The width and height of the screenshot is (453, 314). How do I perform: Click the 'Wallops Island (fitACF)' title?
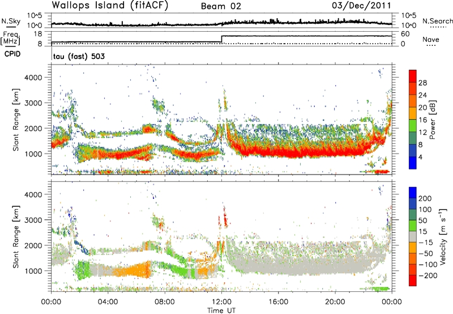pyautogui.click(x=110, y=6)
